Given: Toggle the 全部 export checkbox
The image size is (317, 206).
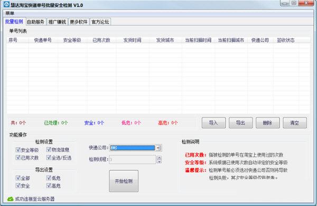Looking at the screenshot, I should coord(18,178).
